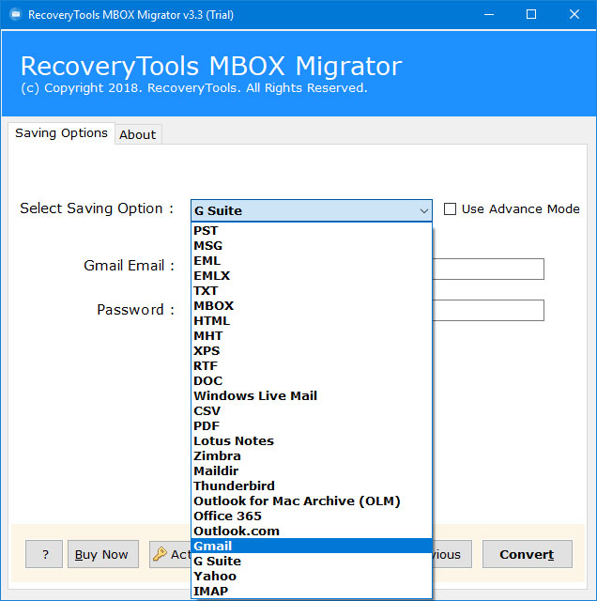The image size is (597, 601).
Task: Open the Saving Options tab
Action: [61, 133]
